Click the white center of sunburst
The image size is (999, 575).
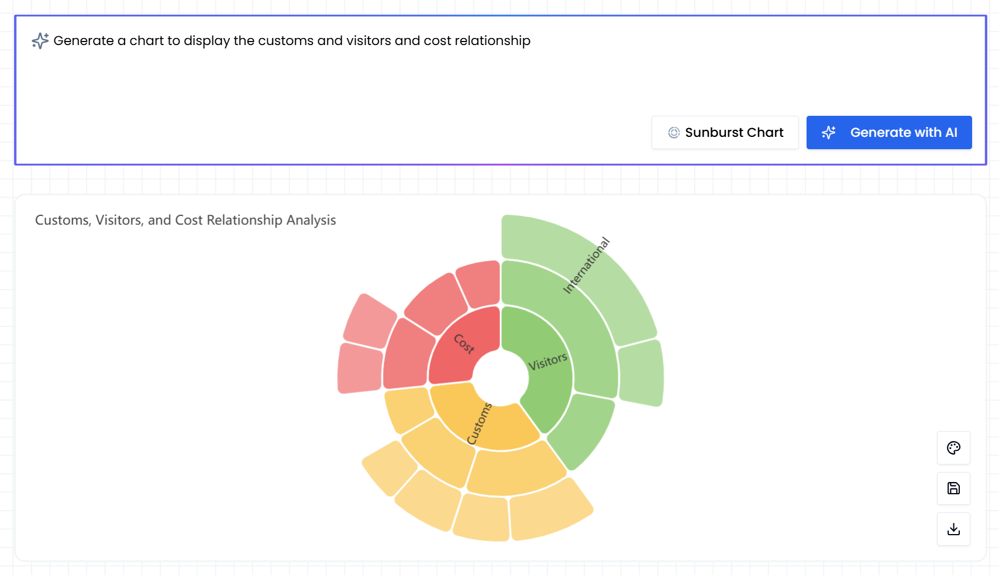(x=501, y=377)
